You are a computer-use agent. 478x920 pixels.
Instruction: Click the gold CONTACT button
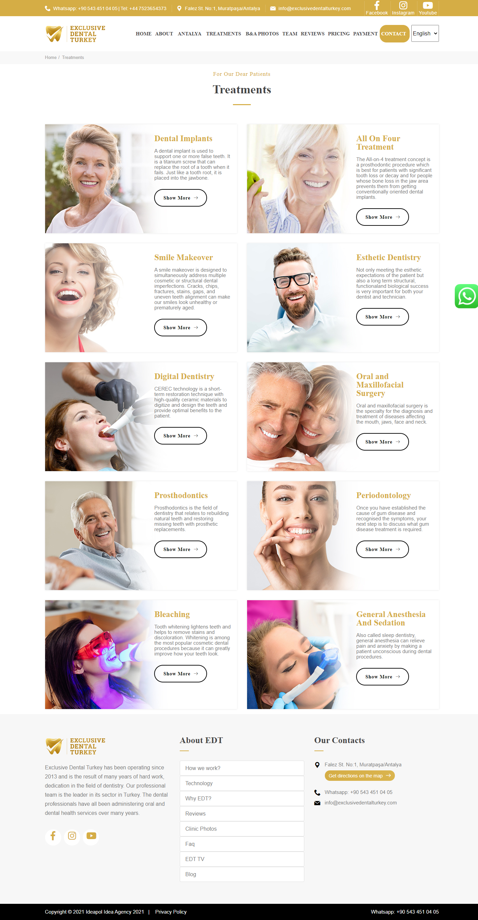point(394,34)
